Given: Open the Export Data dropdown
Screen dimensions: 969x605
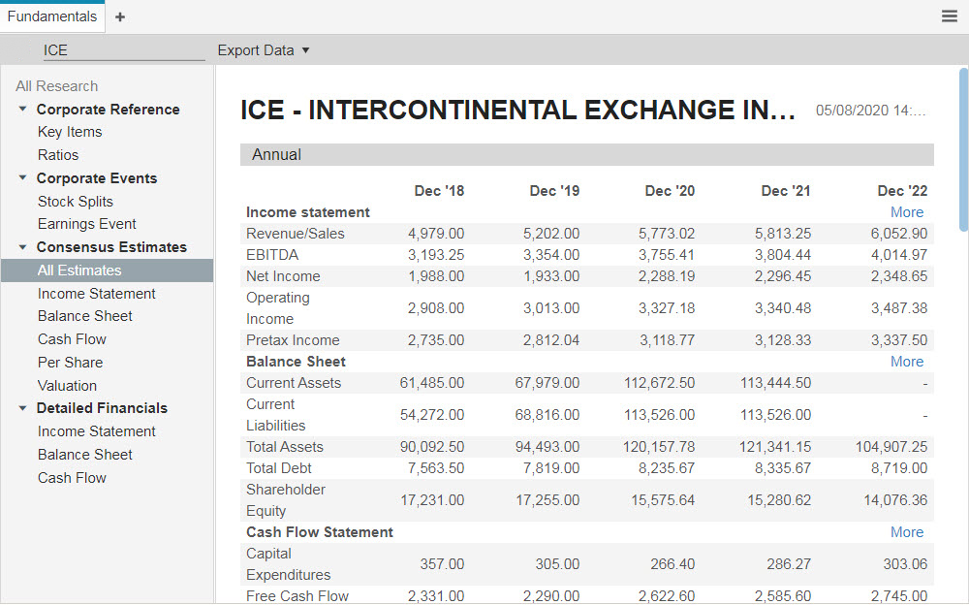Looking at the screenshot, I should [x=257, y=49].
